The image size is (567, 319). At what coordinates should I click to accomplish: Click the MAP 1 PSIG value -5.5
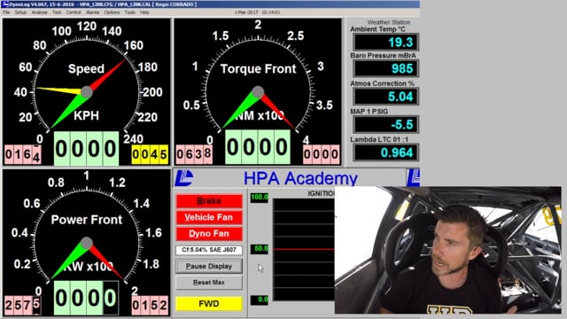click(386, 124)
